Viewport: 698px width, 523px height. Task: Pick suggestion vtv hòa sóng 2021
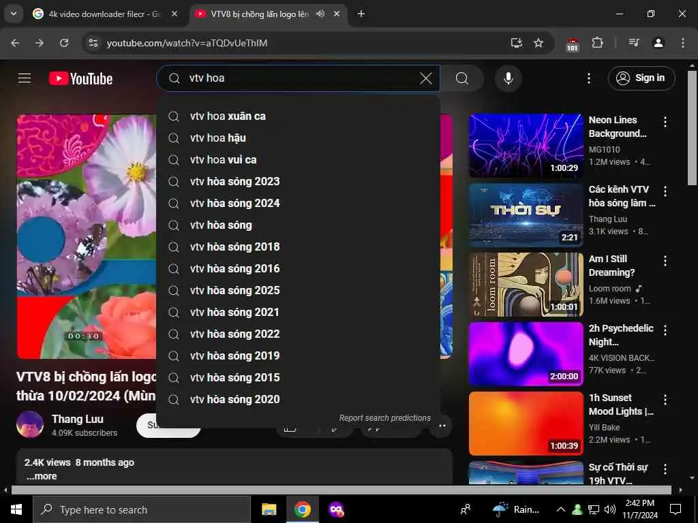tap(299, 312)
